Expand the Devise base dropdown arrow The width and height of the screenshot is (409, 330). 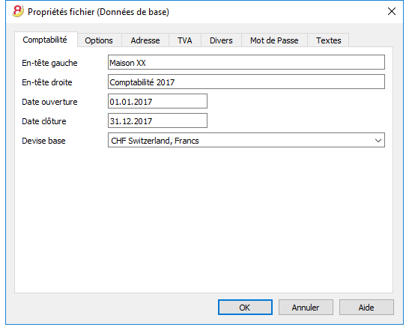[378, 140]
